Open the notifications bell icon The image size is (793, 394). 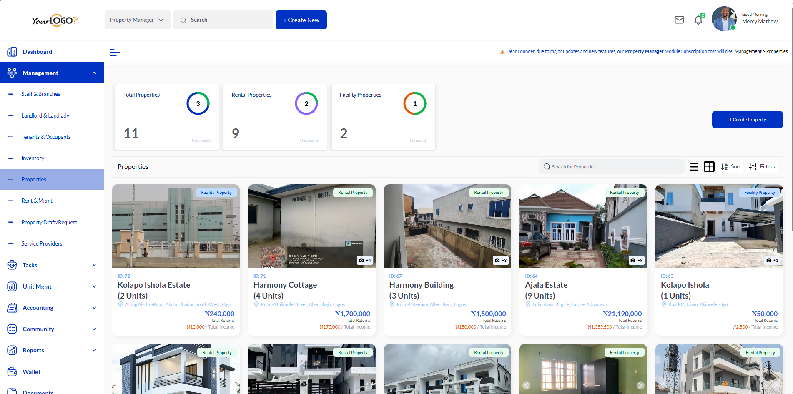pos(698,20)
